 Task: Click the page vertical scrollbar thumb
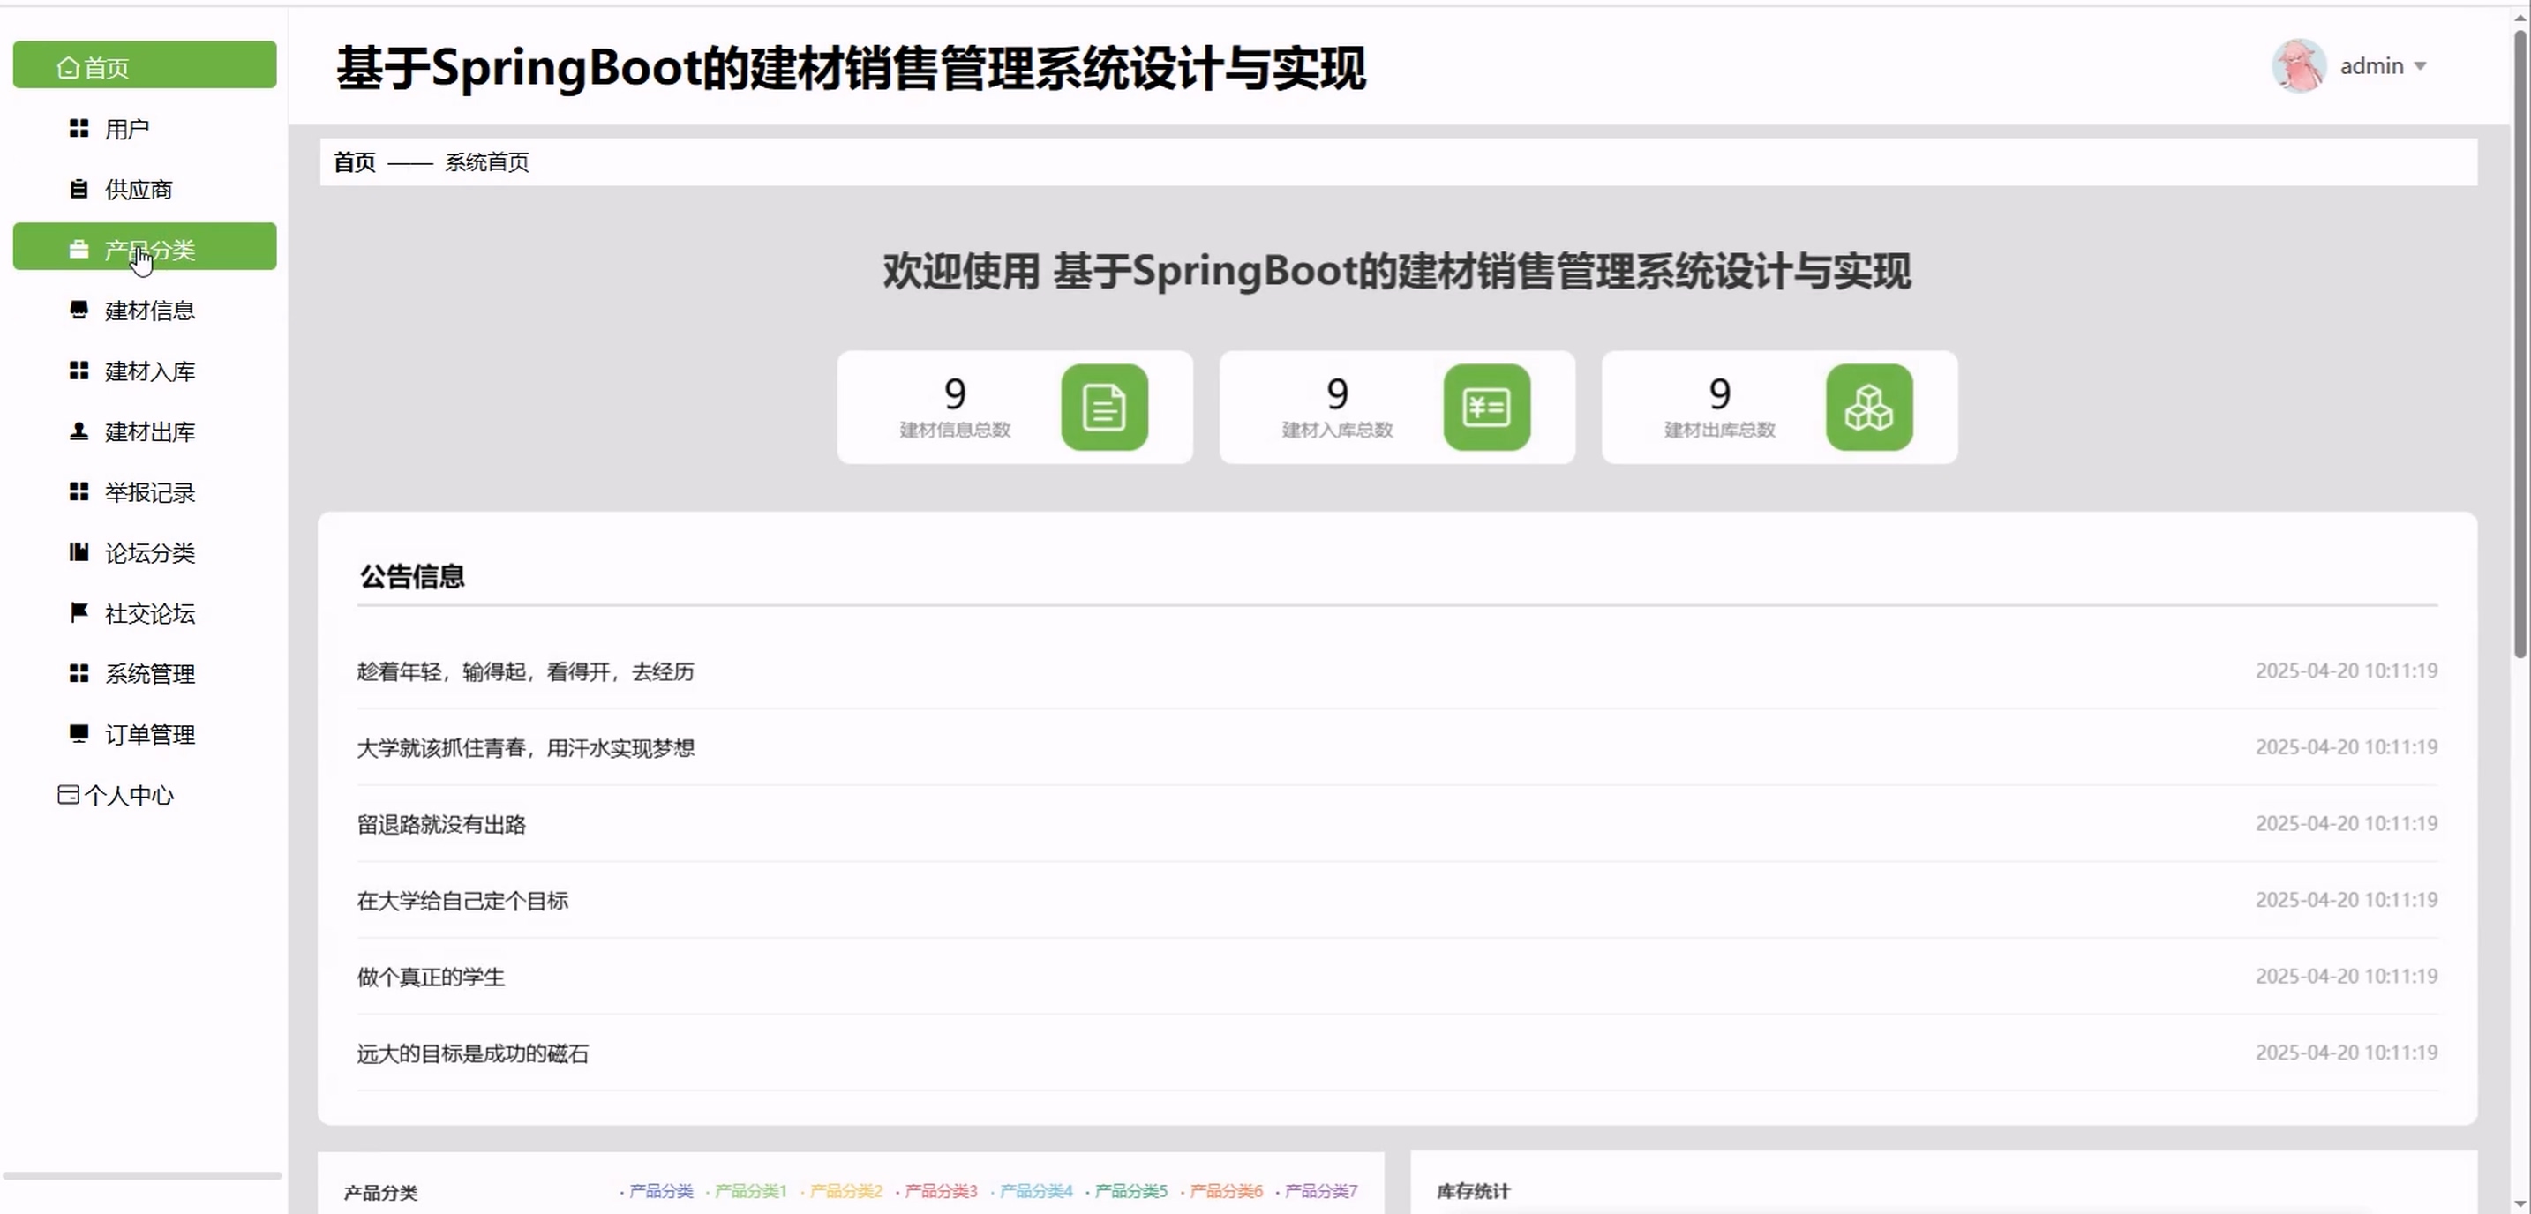pos(2520,344)
